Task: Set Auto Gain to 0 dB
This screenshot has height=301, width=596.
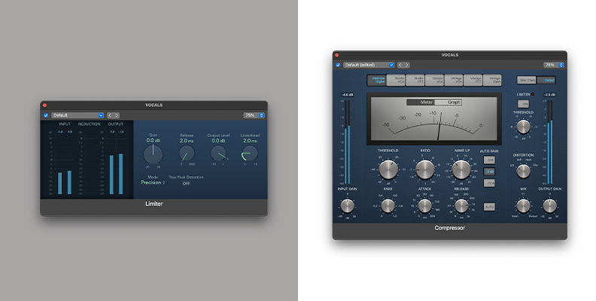Action: (x=489, y=172)
